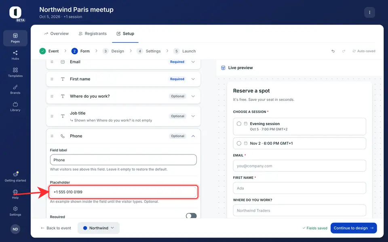Click the ND user avatar

point(15,229)
